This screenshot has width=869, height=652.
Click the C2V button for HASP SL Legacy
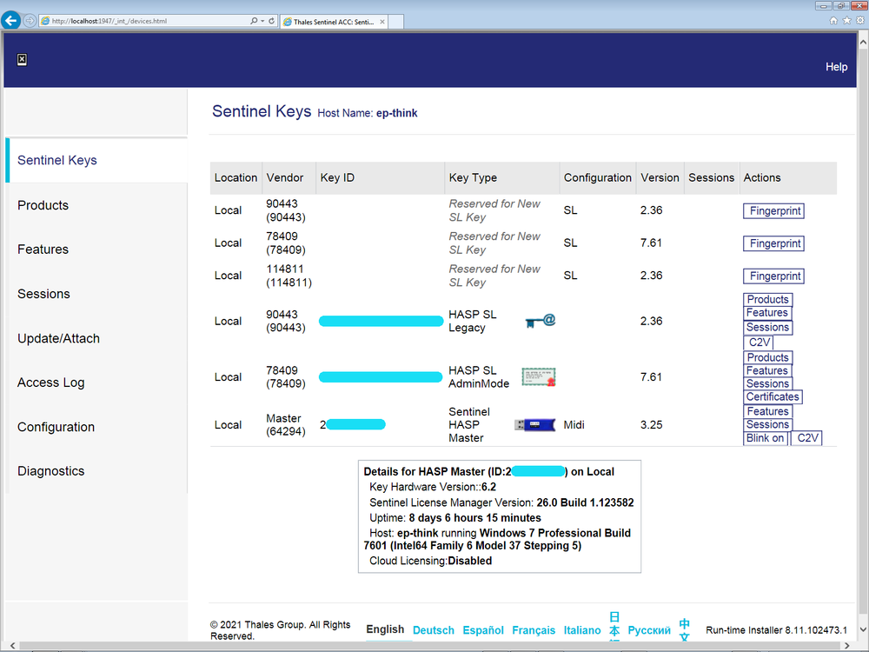760,343
